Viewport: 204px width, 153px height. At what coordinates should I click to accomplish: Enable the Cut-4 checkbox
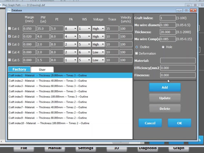click(9, 52)
